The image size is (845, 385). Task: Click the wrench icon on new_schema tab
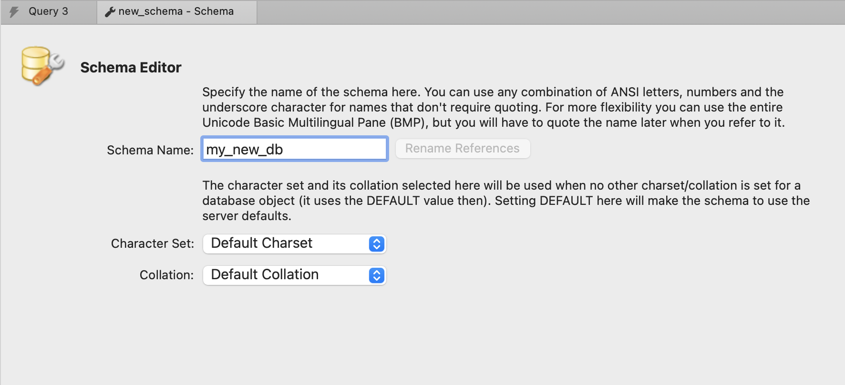point(110,11)
